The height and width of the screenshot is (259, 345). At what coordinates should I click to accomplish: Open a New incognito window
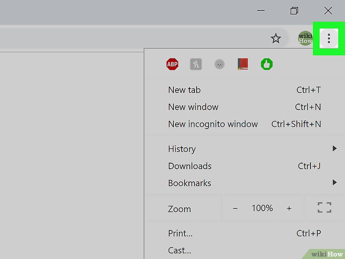(213, 124)
